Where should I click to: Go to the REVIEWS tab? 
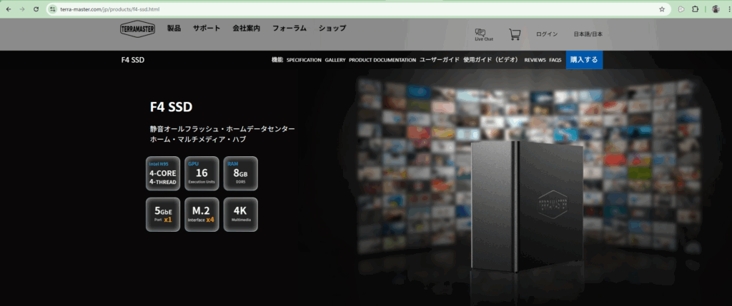[535, 60]
